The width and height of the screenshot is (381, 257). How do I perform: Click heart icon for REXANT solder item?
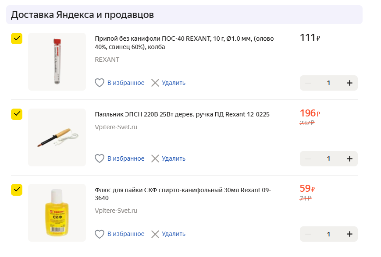coord(100,83)
